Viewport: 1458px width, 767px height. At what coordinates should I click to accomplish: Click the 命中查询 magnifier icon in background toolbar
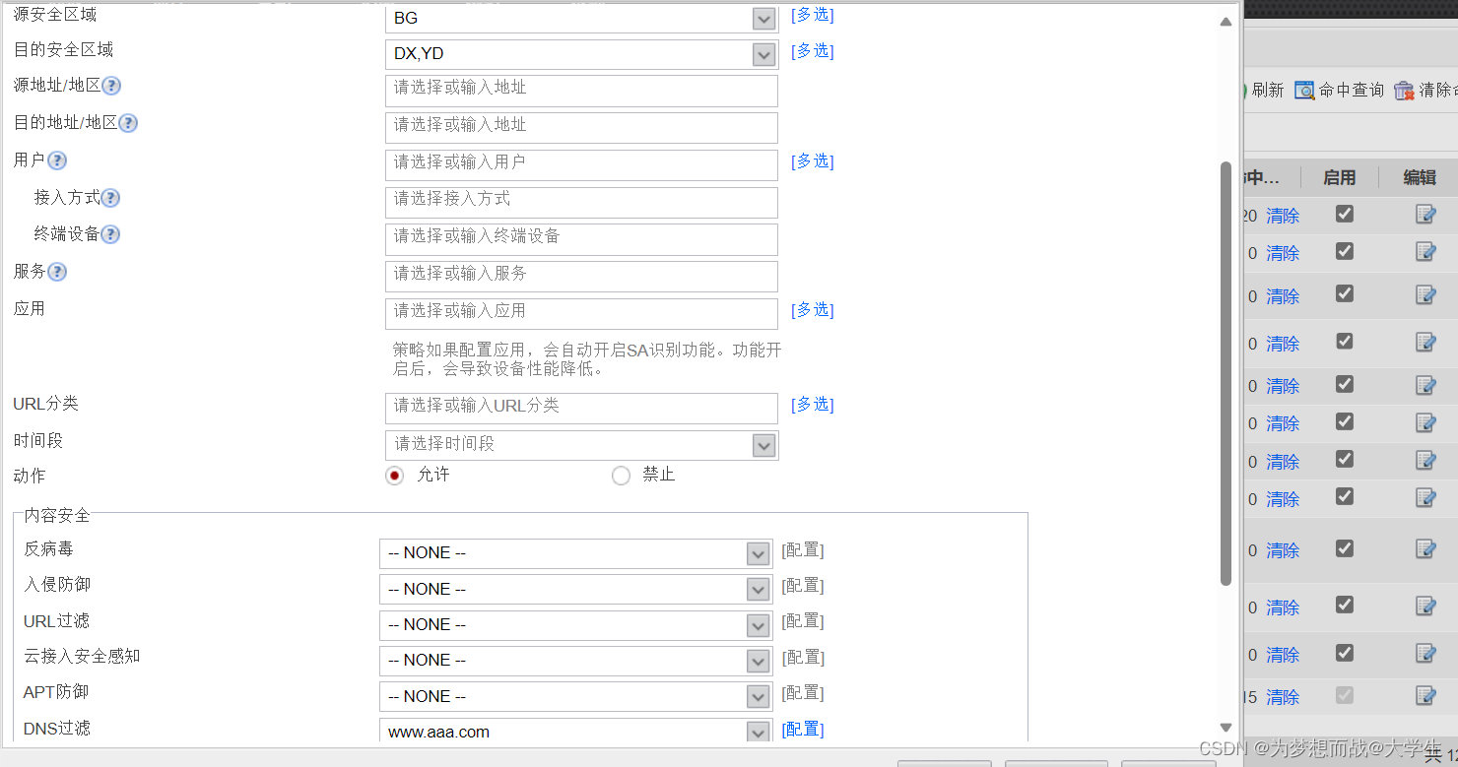pyautogui.click(x=1304, y=90)
